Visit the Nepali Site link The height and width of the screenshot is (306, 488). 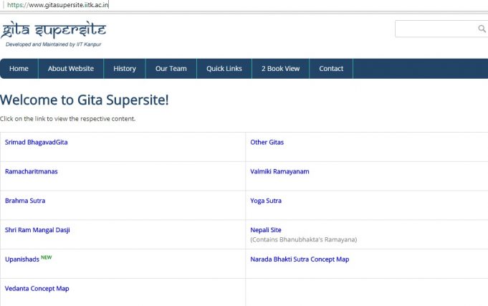(266, 230)
